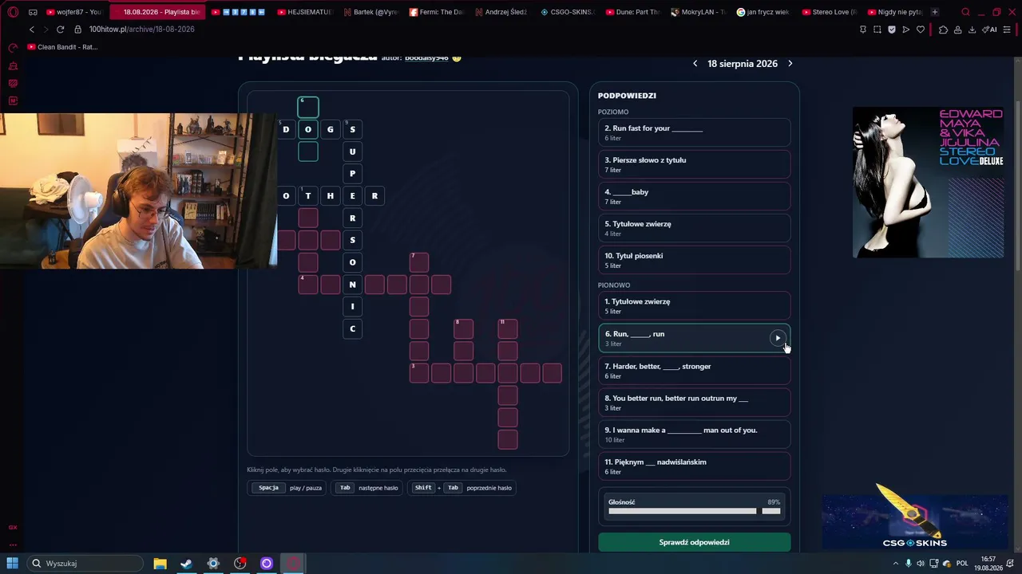Select clue 11 Pięknym nadwiślańskim
Screen dimensions: 1022x574
(x=695, y=466)
